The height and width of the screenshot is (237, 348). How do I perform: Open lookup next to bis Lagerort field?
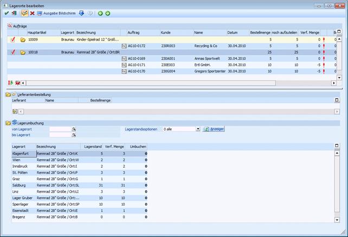point(74,135)
